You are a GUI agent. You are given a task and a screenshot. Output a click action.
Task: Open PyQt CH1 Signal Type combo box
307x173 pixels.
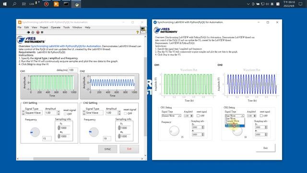click(171, 116)
